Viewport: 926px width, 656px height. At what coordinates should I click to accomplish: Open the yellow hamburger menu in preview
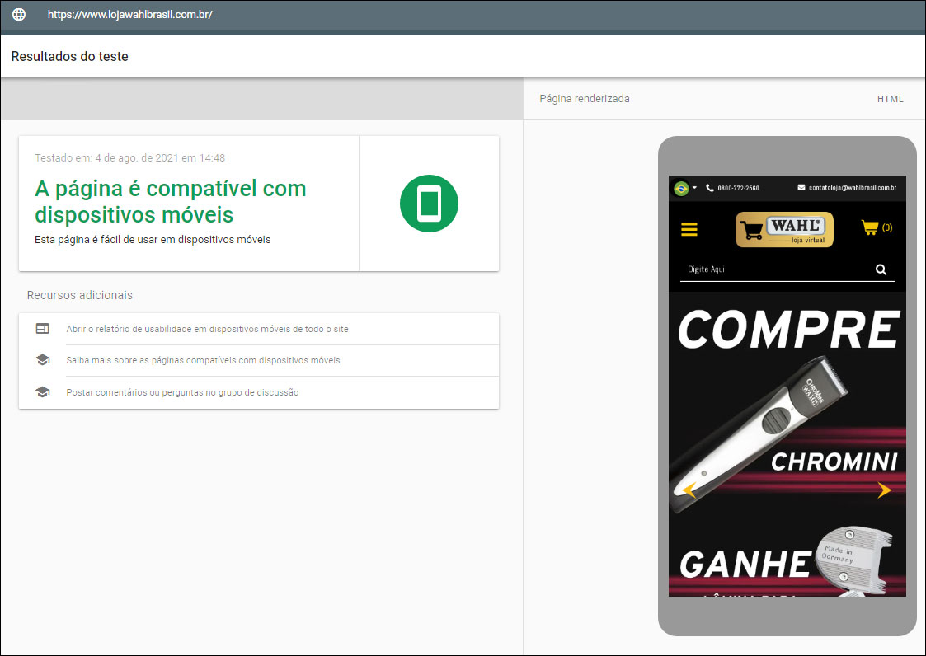tap(689, 229)
